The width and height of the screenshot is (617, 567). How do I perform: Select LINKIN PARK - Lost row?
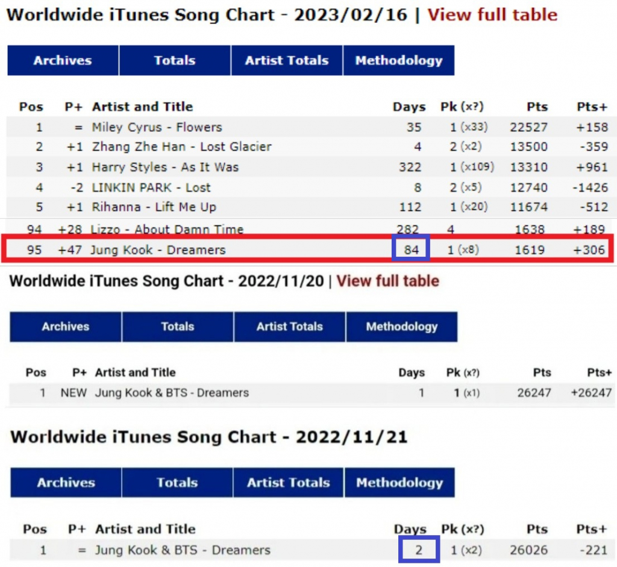pyautogui.click(x=312, y=187)
